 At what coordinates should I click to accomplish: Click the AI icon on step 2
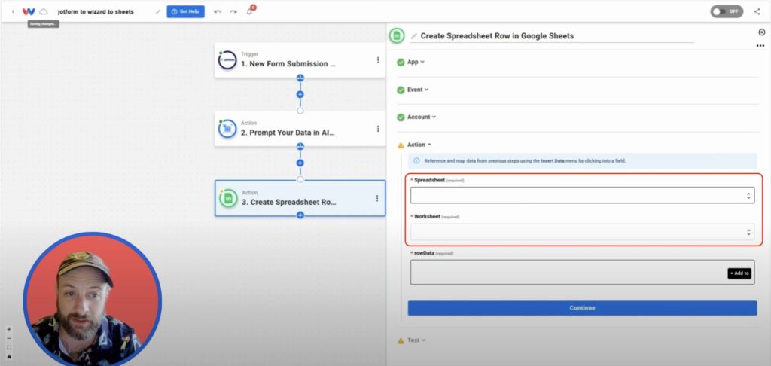pyautogui.click(x=227, y=128)
